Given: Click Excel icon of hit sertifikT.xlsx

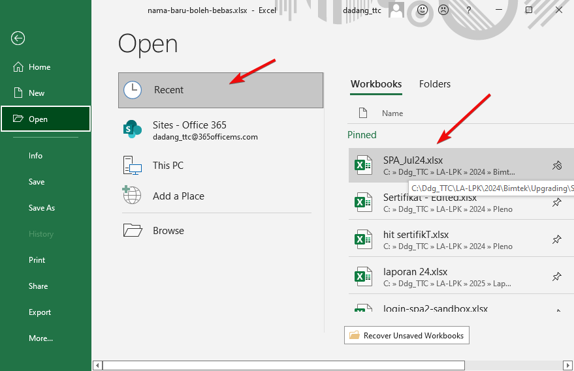Looking at the screenshot, I should [x=363, y=239].
